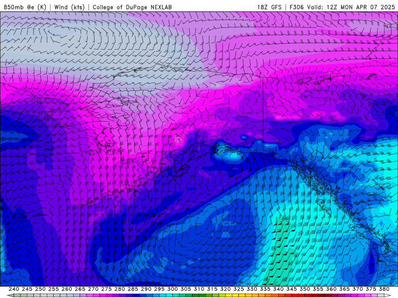Click the 'College of DuPage NEXLAB' credit text
The height and width of the screenshot is (298, 398).
[x=132, y=7]
